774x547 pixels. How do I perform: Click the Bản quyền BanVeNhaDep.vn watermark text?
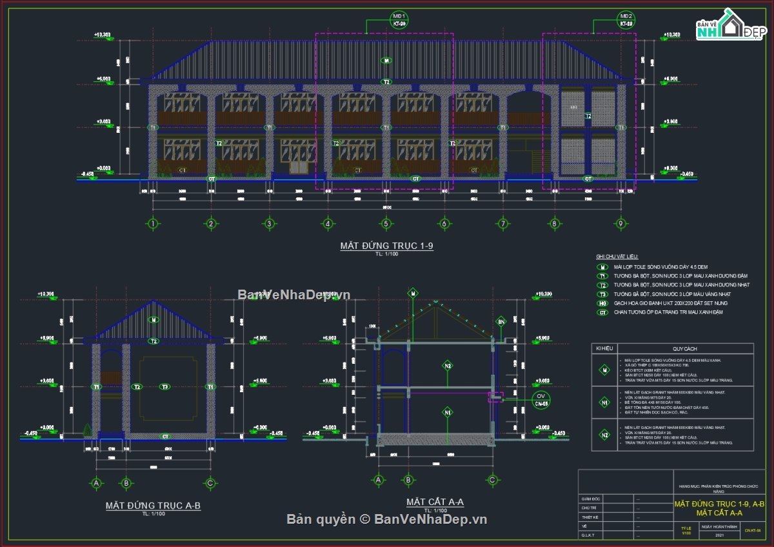pyautogui.click(x=387, y=519)
